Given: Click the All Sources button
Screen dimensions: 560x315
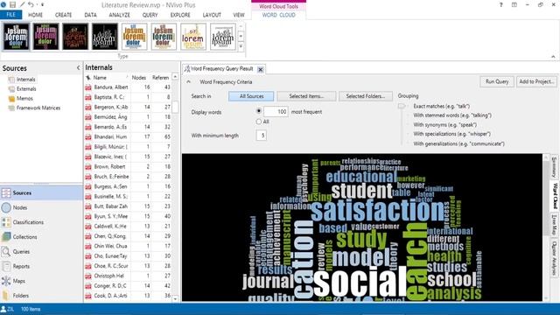Looking at the screenshot, I should tap(251, 96).
